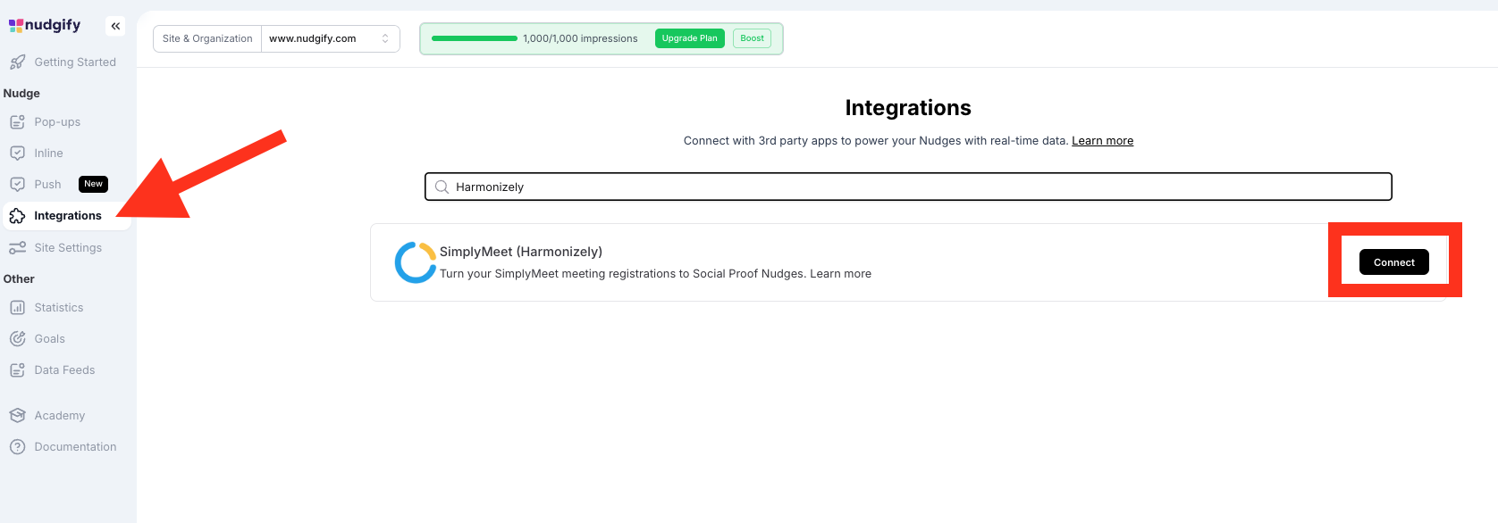Click the Integrations puzzle icon
This screenshot has height=523, width=1498.
point(17,216)
